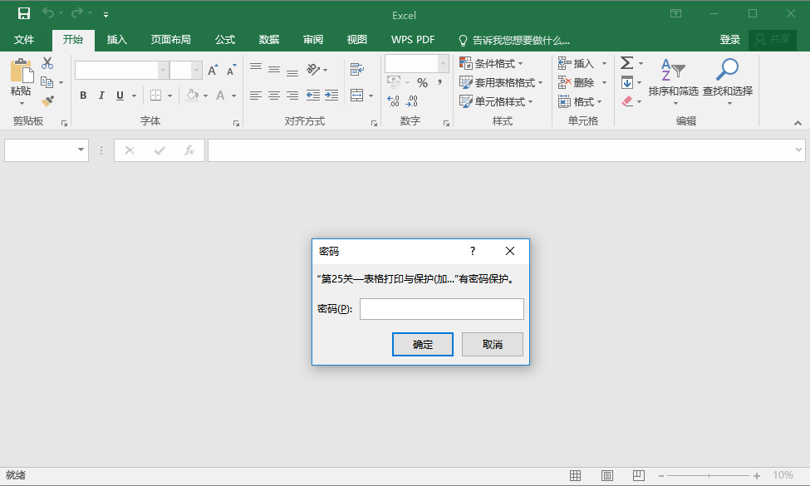Open the Customize Quick Access Toolbar arrow

(106, 14)
